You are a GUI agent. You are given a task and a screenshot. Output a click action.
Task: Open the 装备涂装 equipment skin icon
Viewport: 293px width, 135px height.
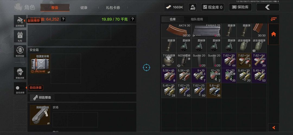click(20, 73)
